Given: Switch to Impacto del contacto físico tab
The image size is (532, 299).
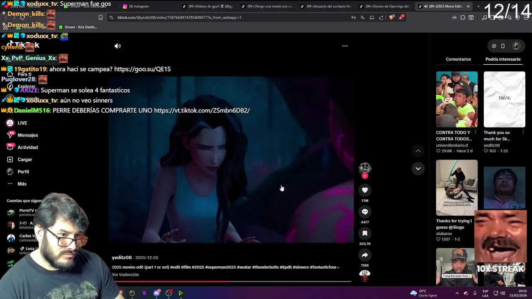Looking at the screenshot, I should pyautogui.click(x=326, y=6).
